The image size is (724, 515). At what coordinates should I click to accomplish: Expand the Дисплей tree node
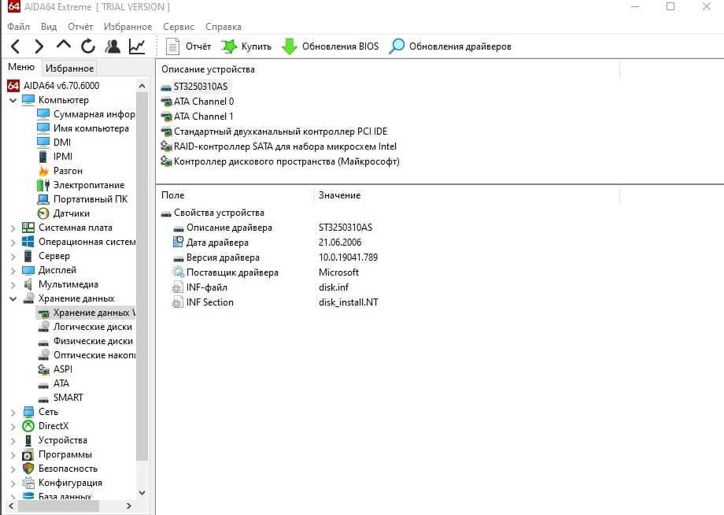(13, 271)
